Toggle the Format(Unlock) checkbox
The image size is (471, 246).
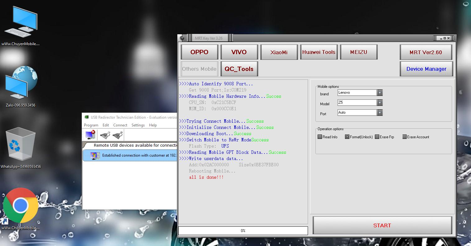(x=347, y=137)
